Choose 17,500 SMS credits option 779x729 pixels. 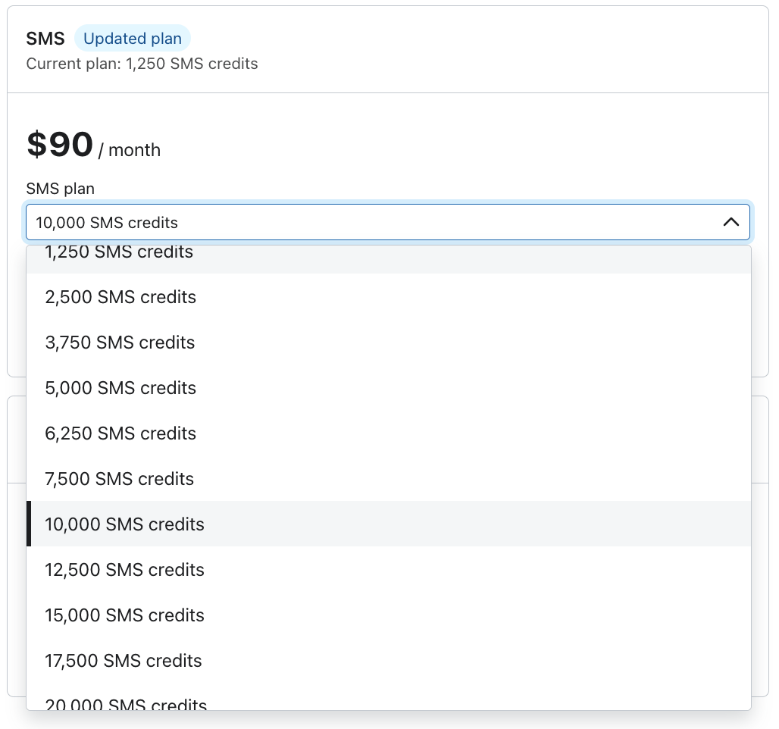tap(124, 661)
